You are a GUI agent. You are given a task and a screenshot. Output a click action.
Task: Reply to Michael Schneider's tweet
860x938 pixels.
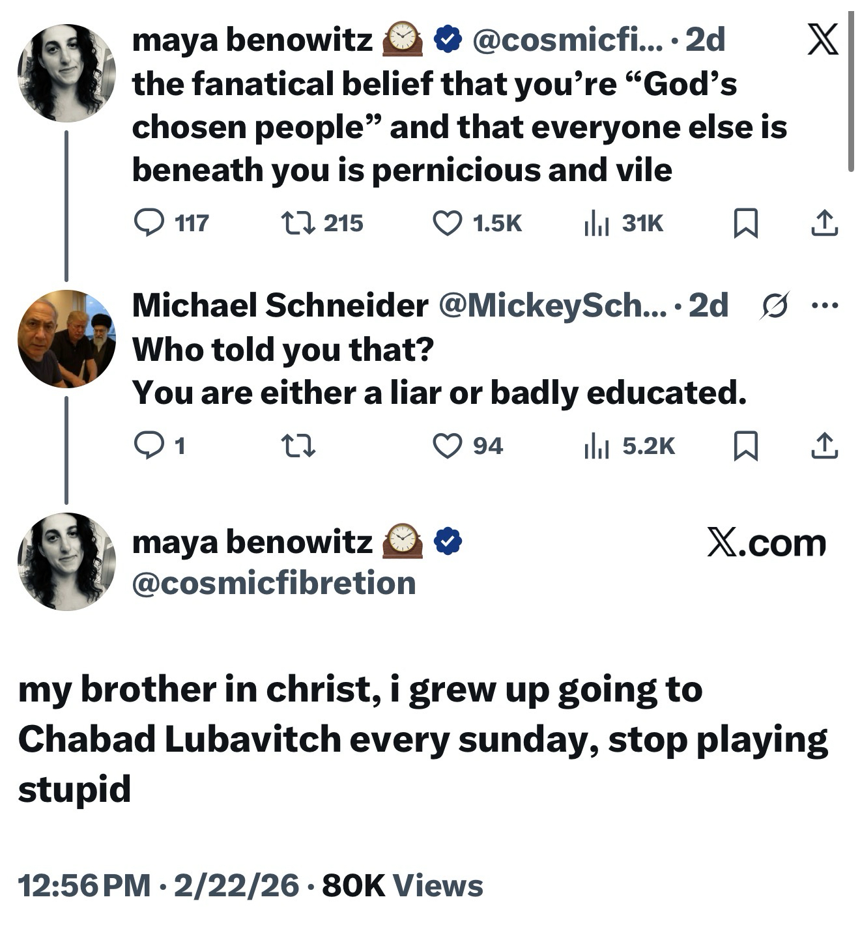(x=149, y=446)
